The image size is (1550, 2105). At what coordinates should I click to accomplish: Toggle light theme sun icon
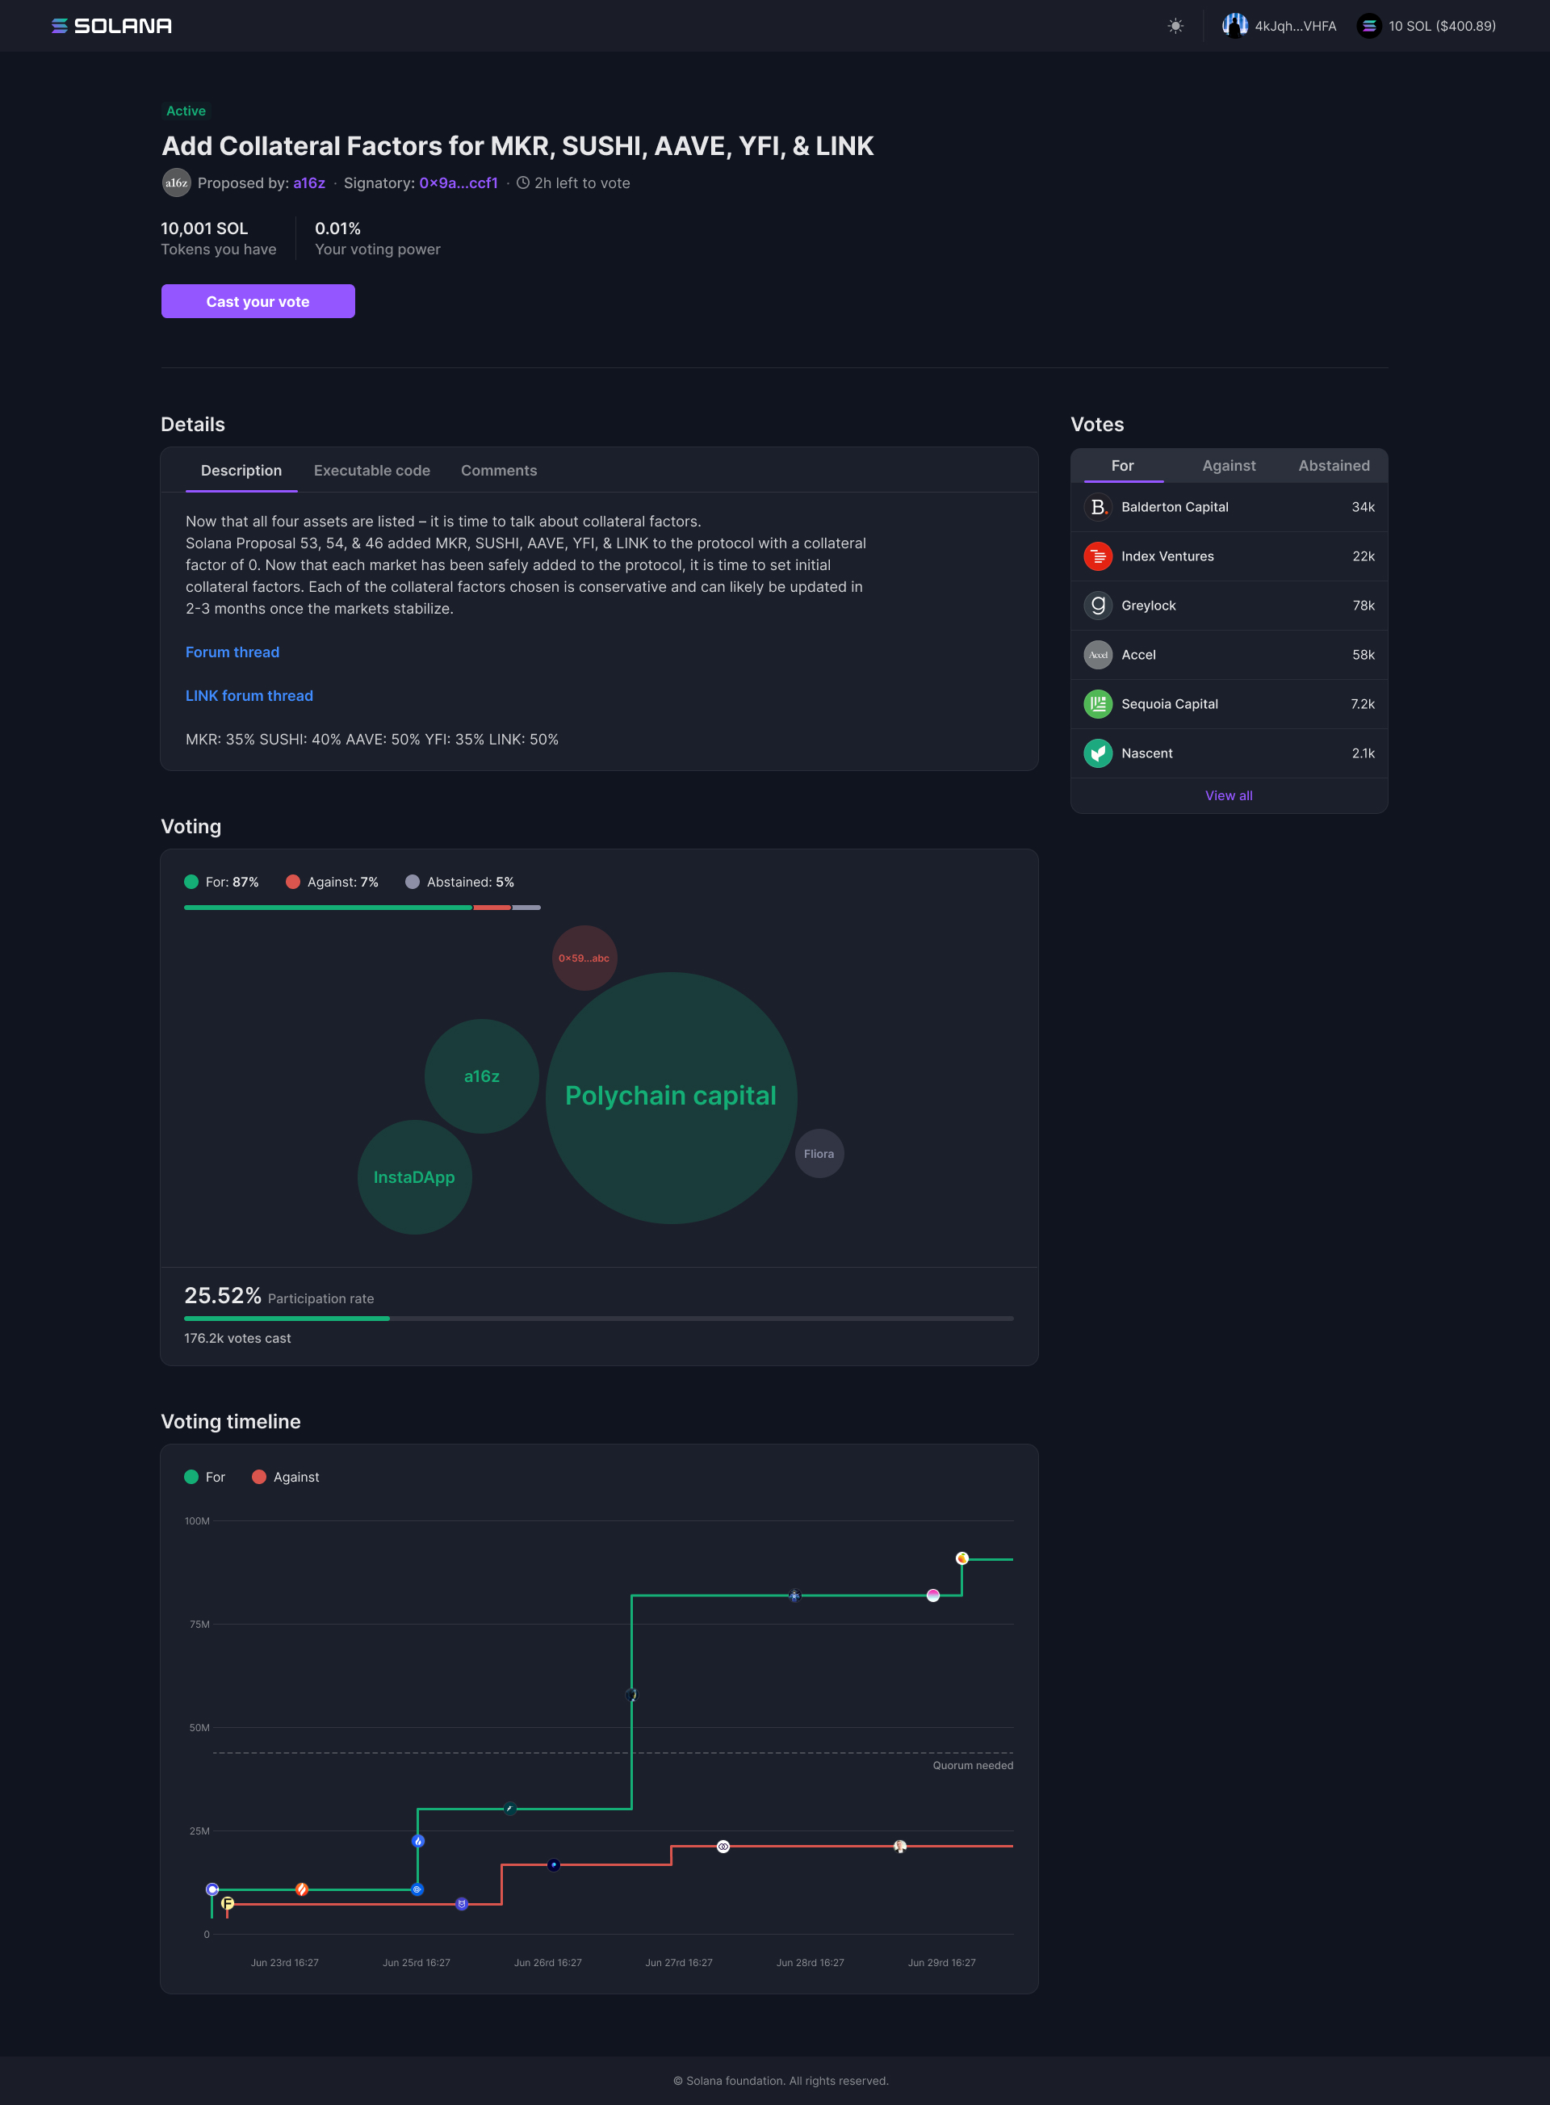pyautogui.click(x=1175, y=25)
